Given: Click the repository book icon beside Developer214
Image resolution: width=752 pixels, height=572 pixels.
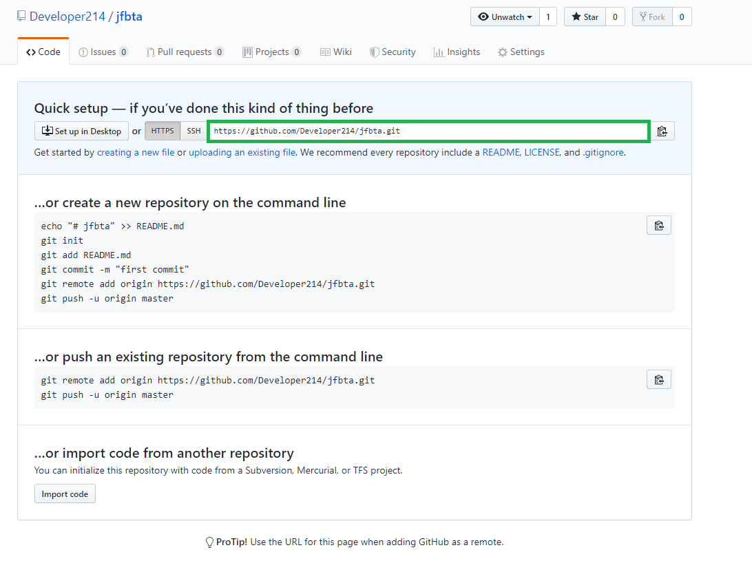Looking at the screenshot, I should point(21,16).
